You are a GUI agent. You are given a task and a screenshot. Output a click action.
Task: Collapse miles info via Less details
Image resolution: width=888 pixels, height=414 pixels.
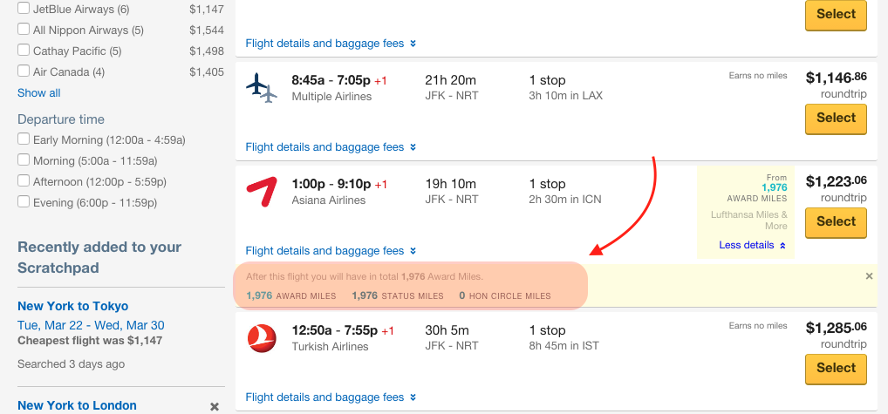[752, 245]
